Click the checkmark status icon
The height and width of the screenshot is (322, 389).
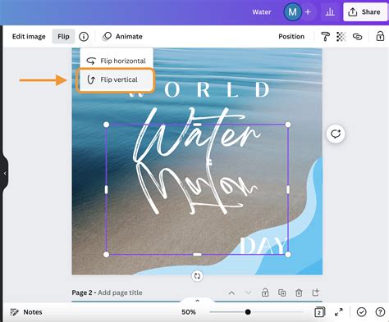point(361,312)
